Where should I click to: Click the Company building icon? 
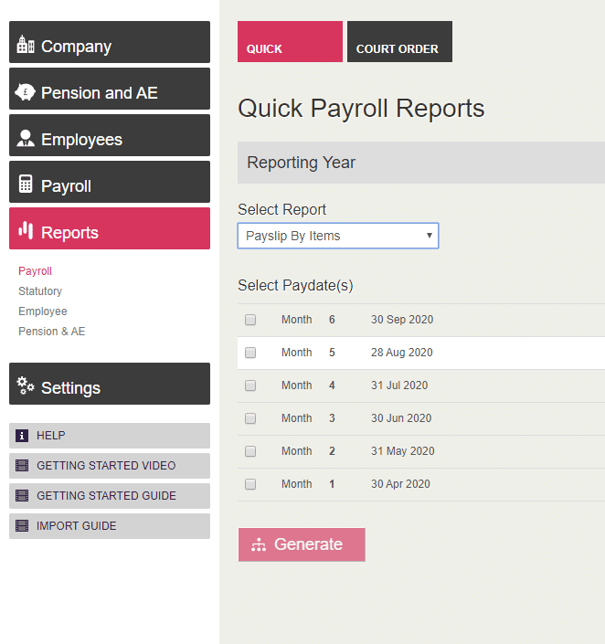click(x=26, y=46)
